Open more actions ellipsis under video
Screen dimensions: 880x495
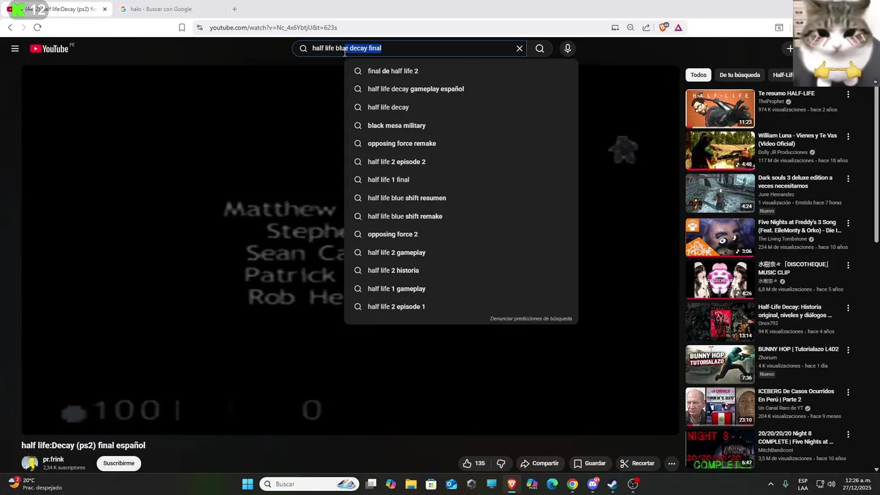(x=672, y=463)
